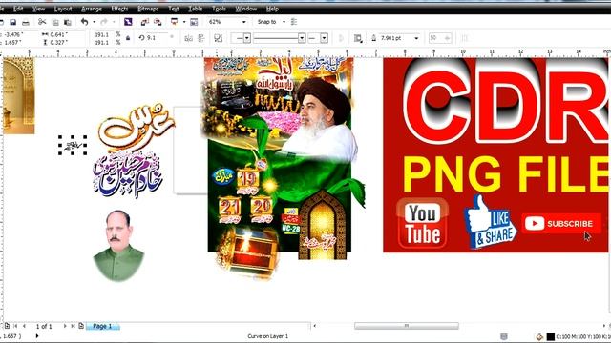This screenshot has height=343, width=611.
Task: Open the Tools menu
Action: (219, 9)
